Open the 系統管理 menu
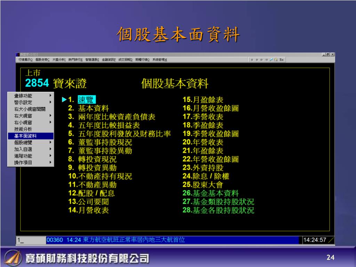 (160, 60)
